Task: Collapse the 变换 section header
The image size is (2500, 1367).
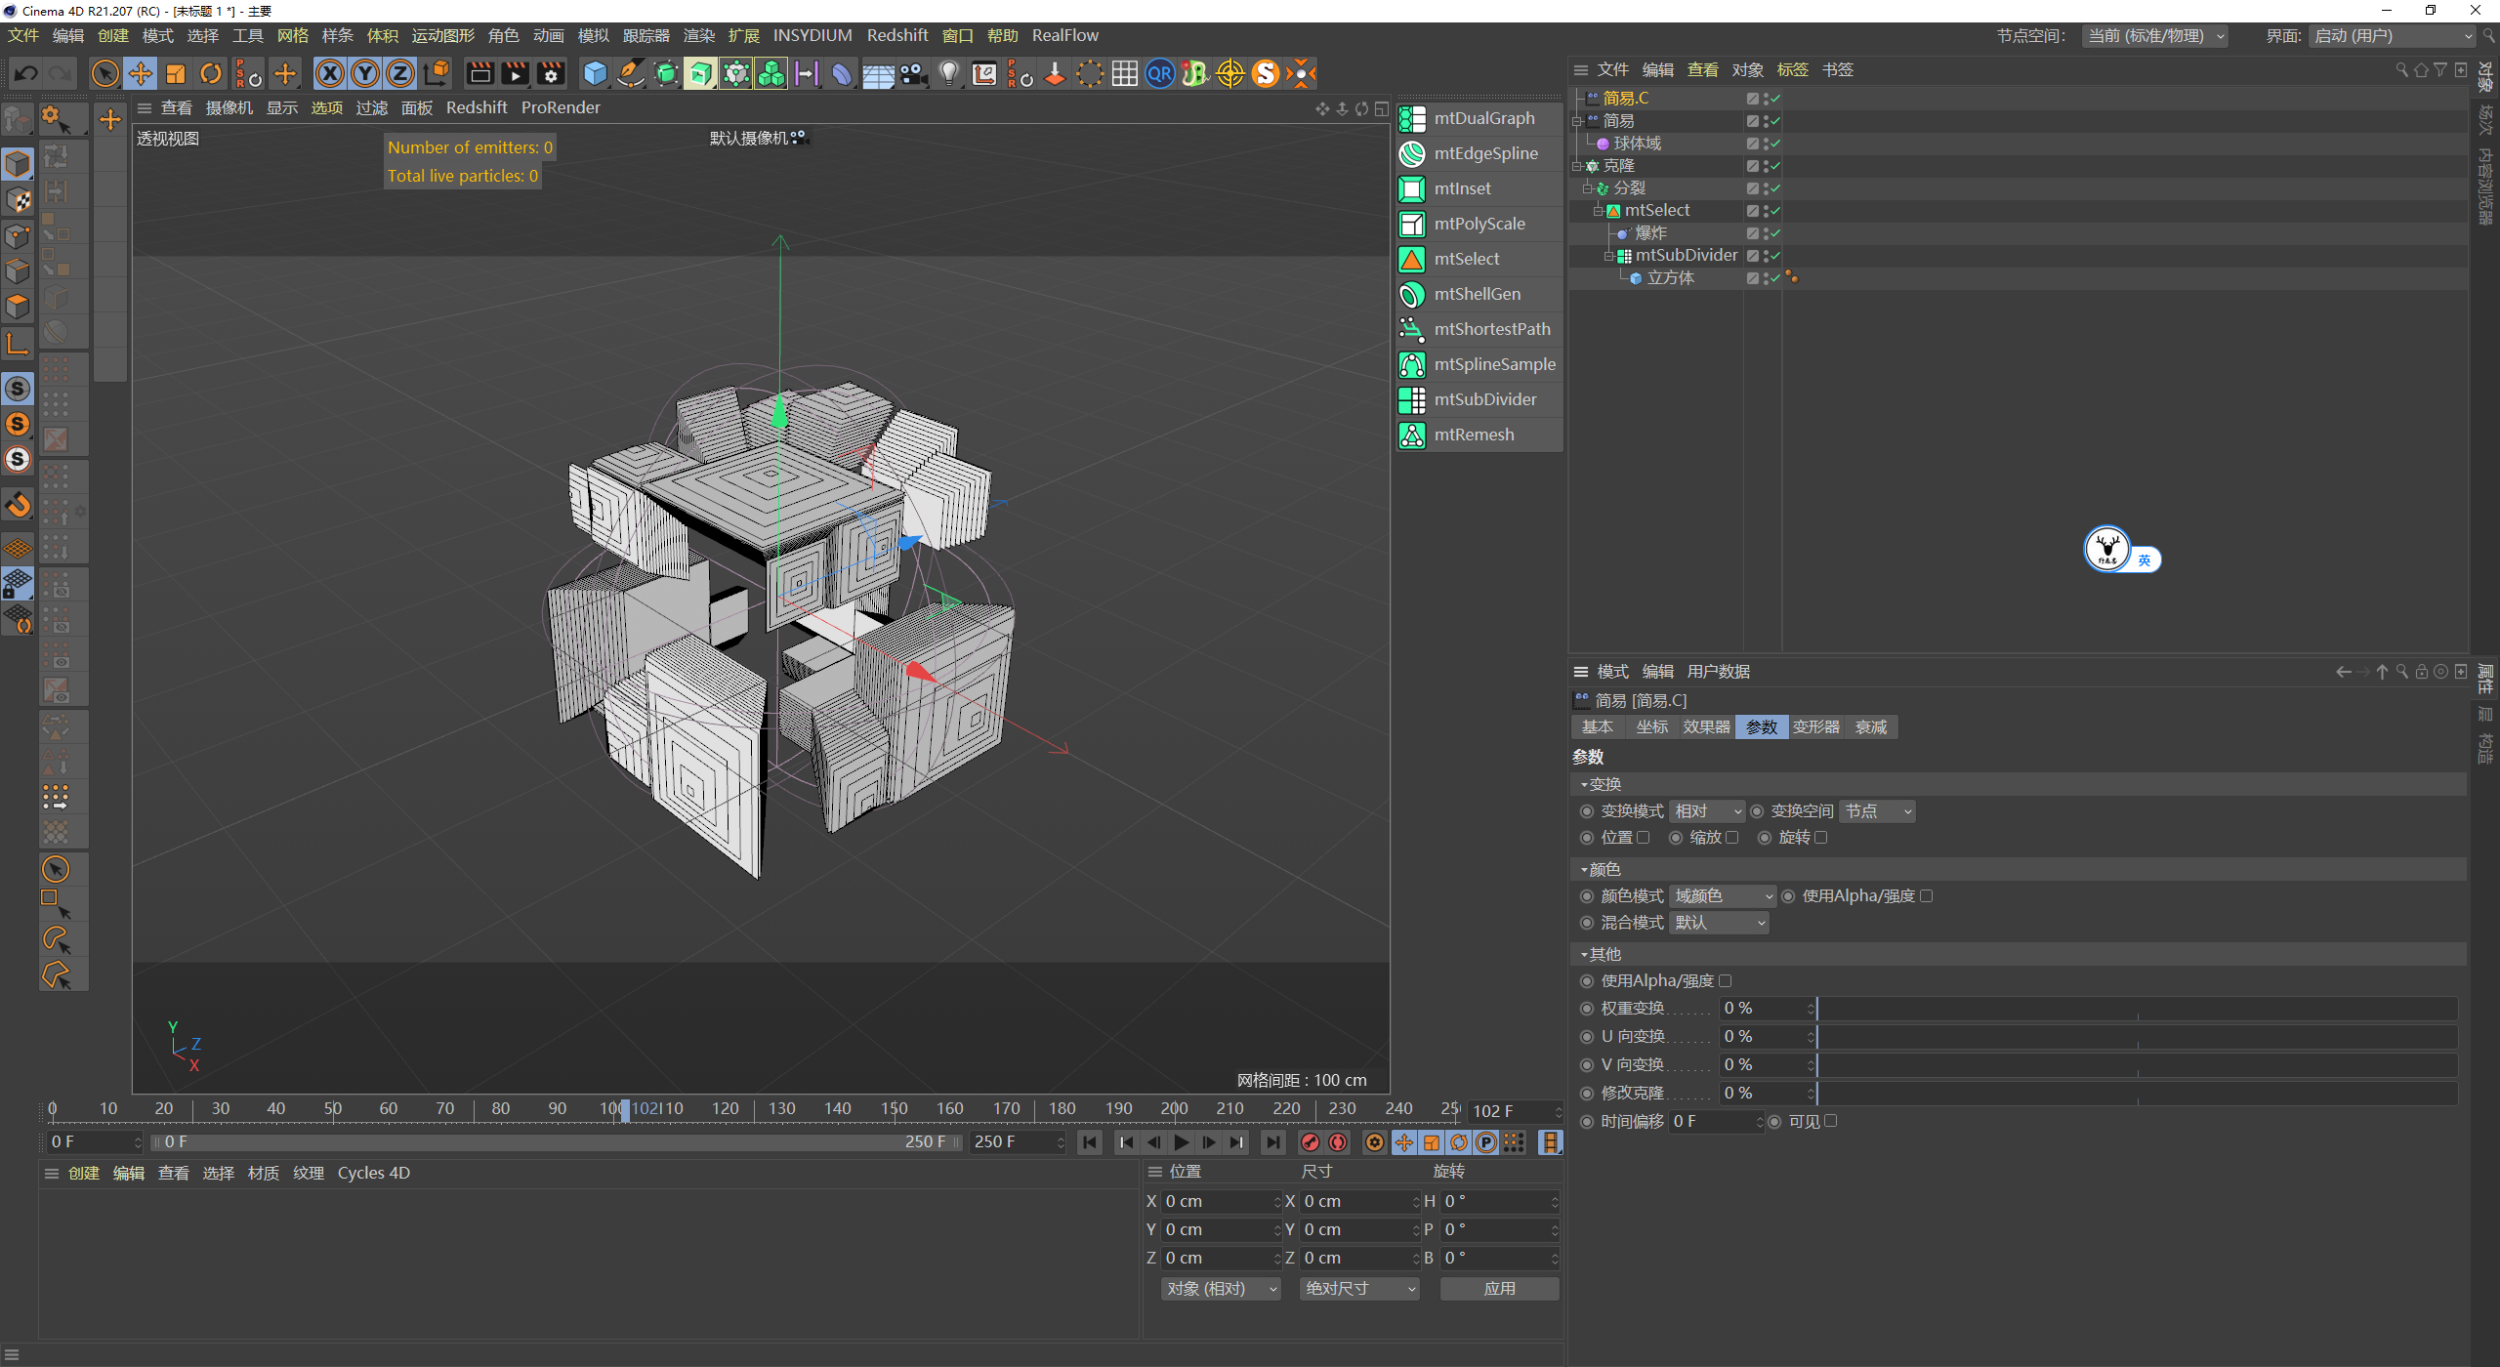Action: (x=1604, y=784)
